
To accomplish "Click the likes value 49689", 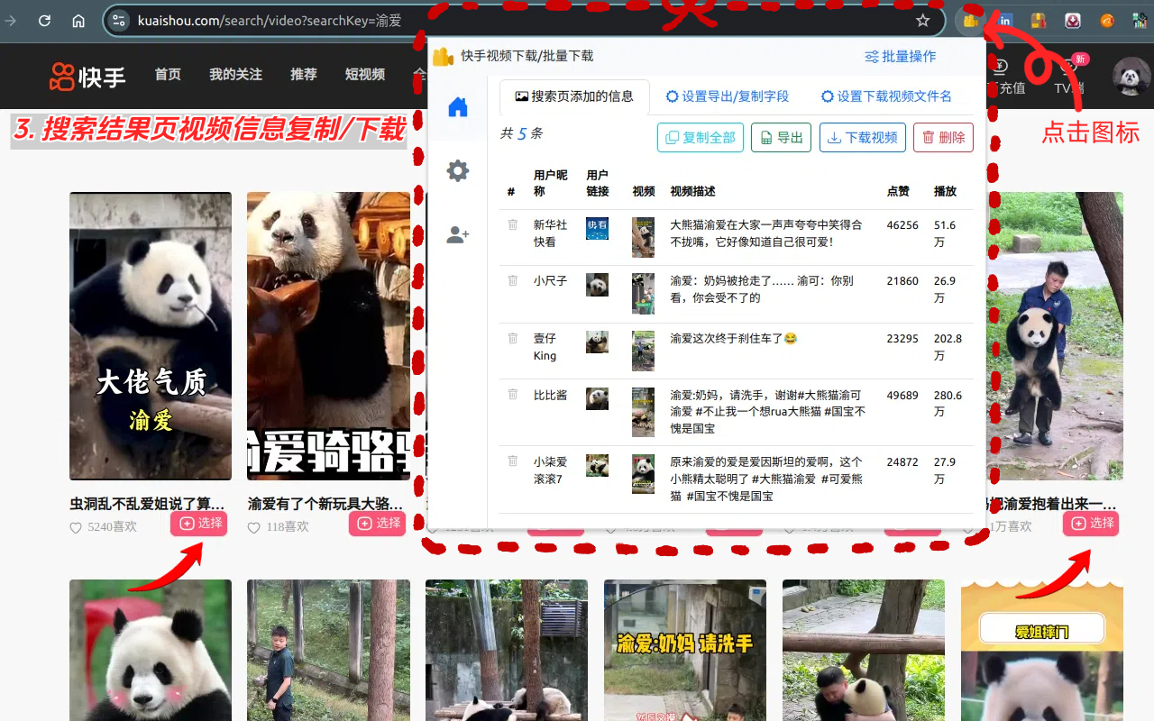I will [x=902, y=395].
